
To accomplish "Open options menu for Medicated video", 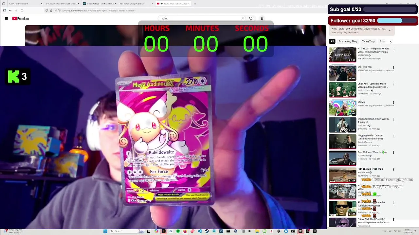I will [393, 119].
